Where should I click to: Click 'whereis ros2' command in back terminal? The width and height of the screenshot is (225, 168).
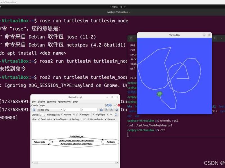point(169,121)
